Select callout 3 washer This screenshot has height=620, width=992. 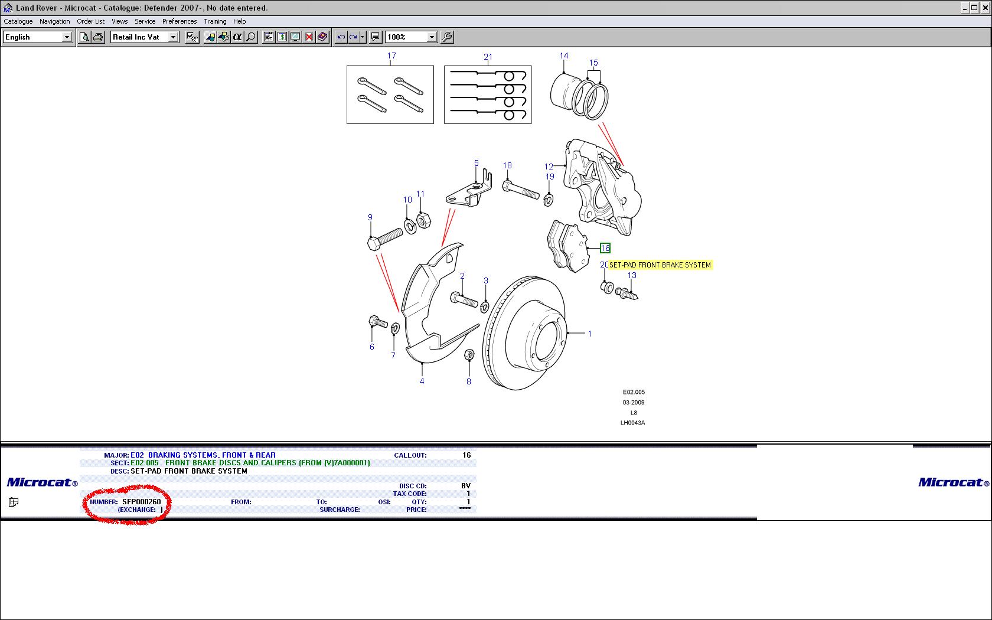coord(486,280)
